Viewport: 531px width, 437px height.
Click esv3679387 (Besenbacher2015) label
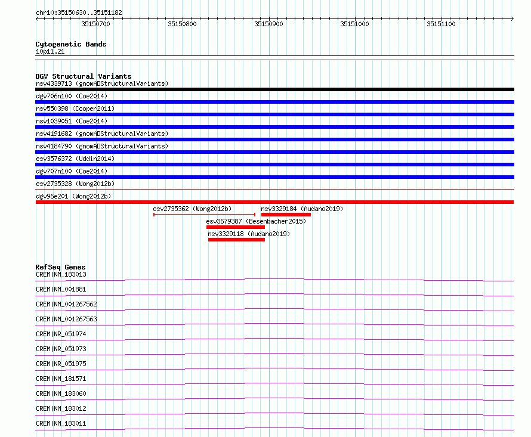(256, 221)
